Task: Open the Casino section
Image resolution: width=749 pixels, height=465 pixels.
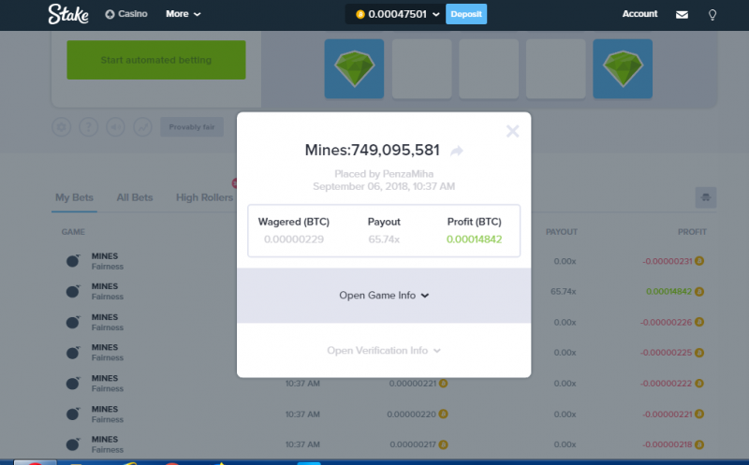Action: [x=126, y=14]
